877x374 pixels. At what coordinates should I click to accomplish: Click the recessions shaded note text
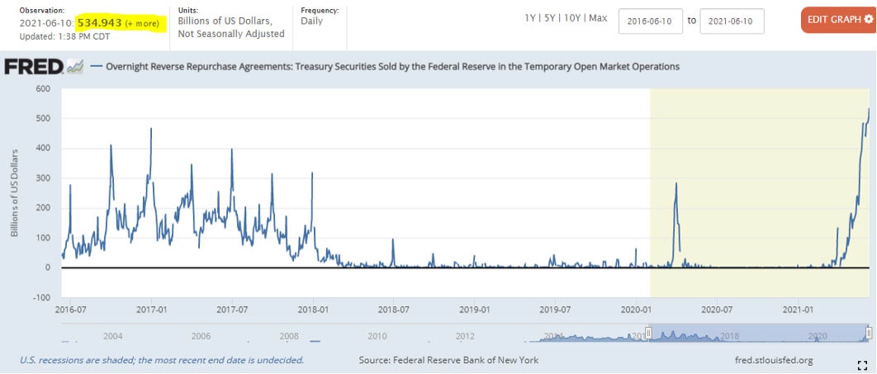click(162, 360)
